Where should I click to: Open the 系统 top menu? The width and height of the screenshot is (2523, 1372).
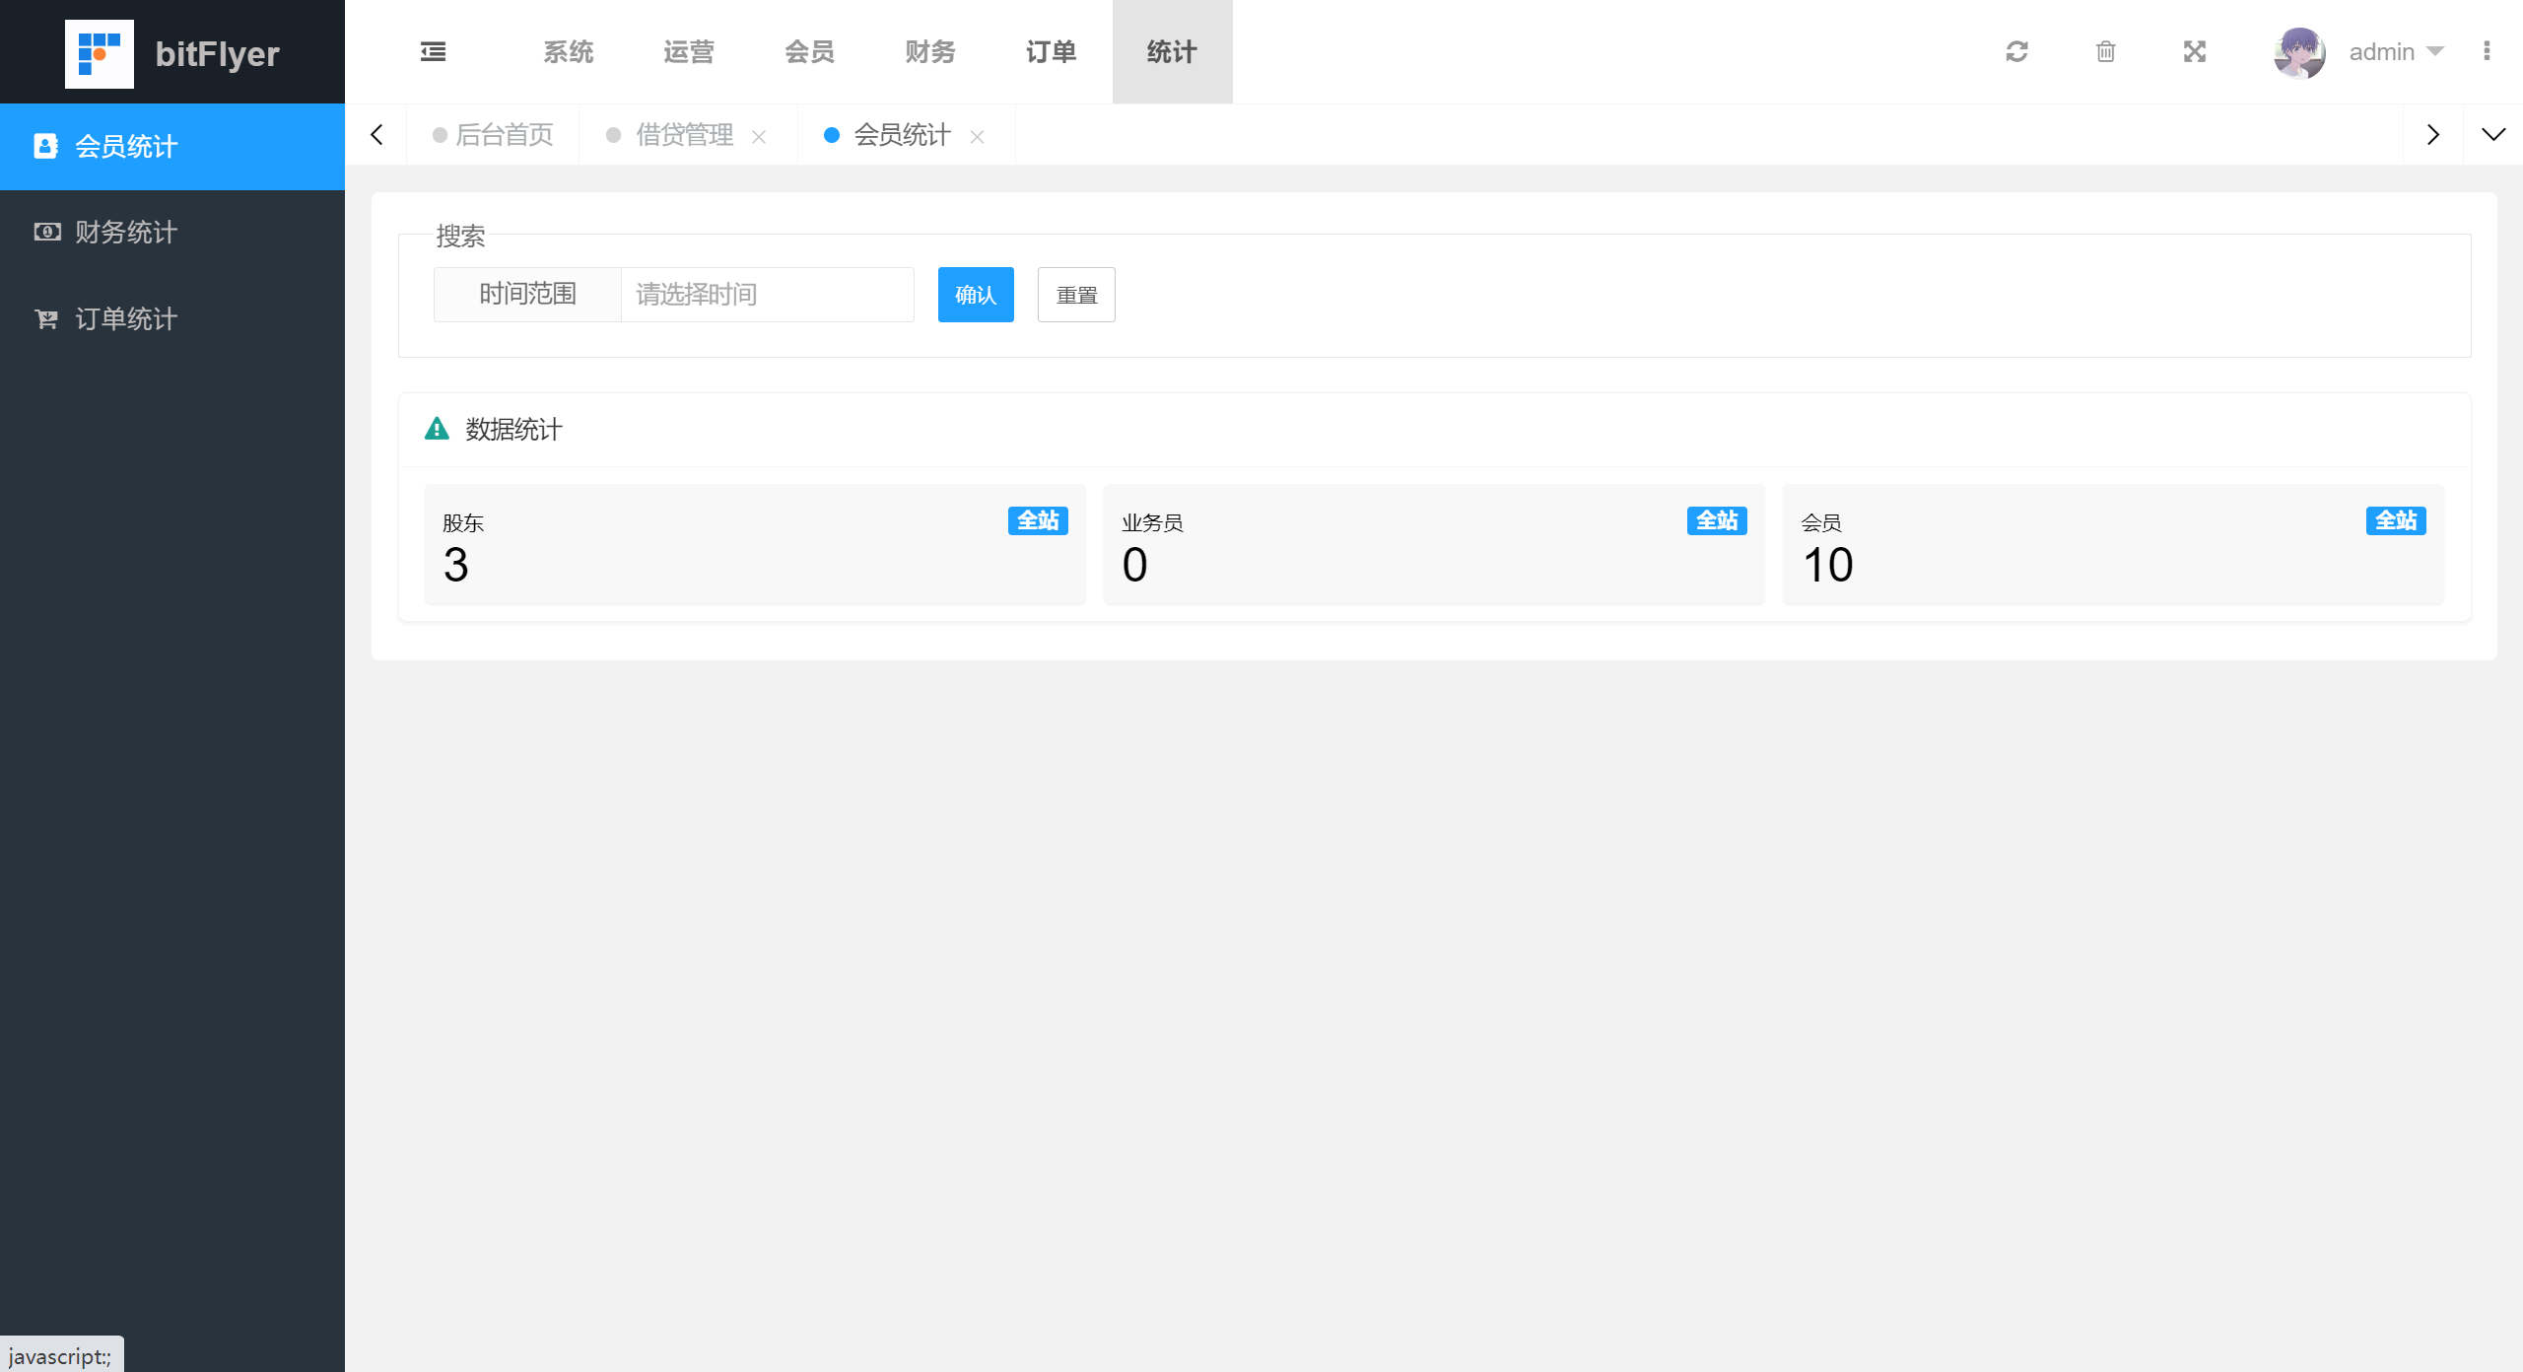pos(569,52)
